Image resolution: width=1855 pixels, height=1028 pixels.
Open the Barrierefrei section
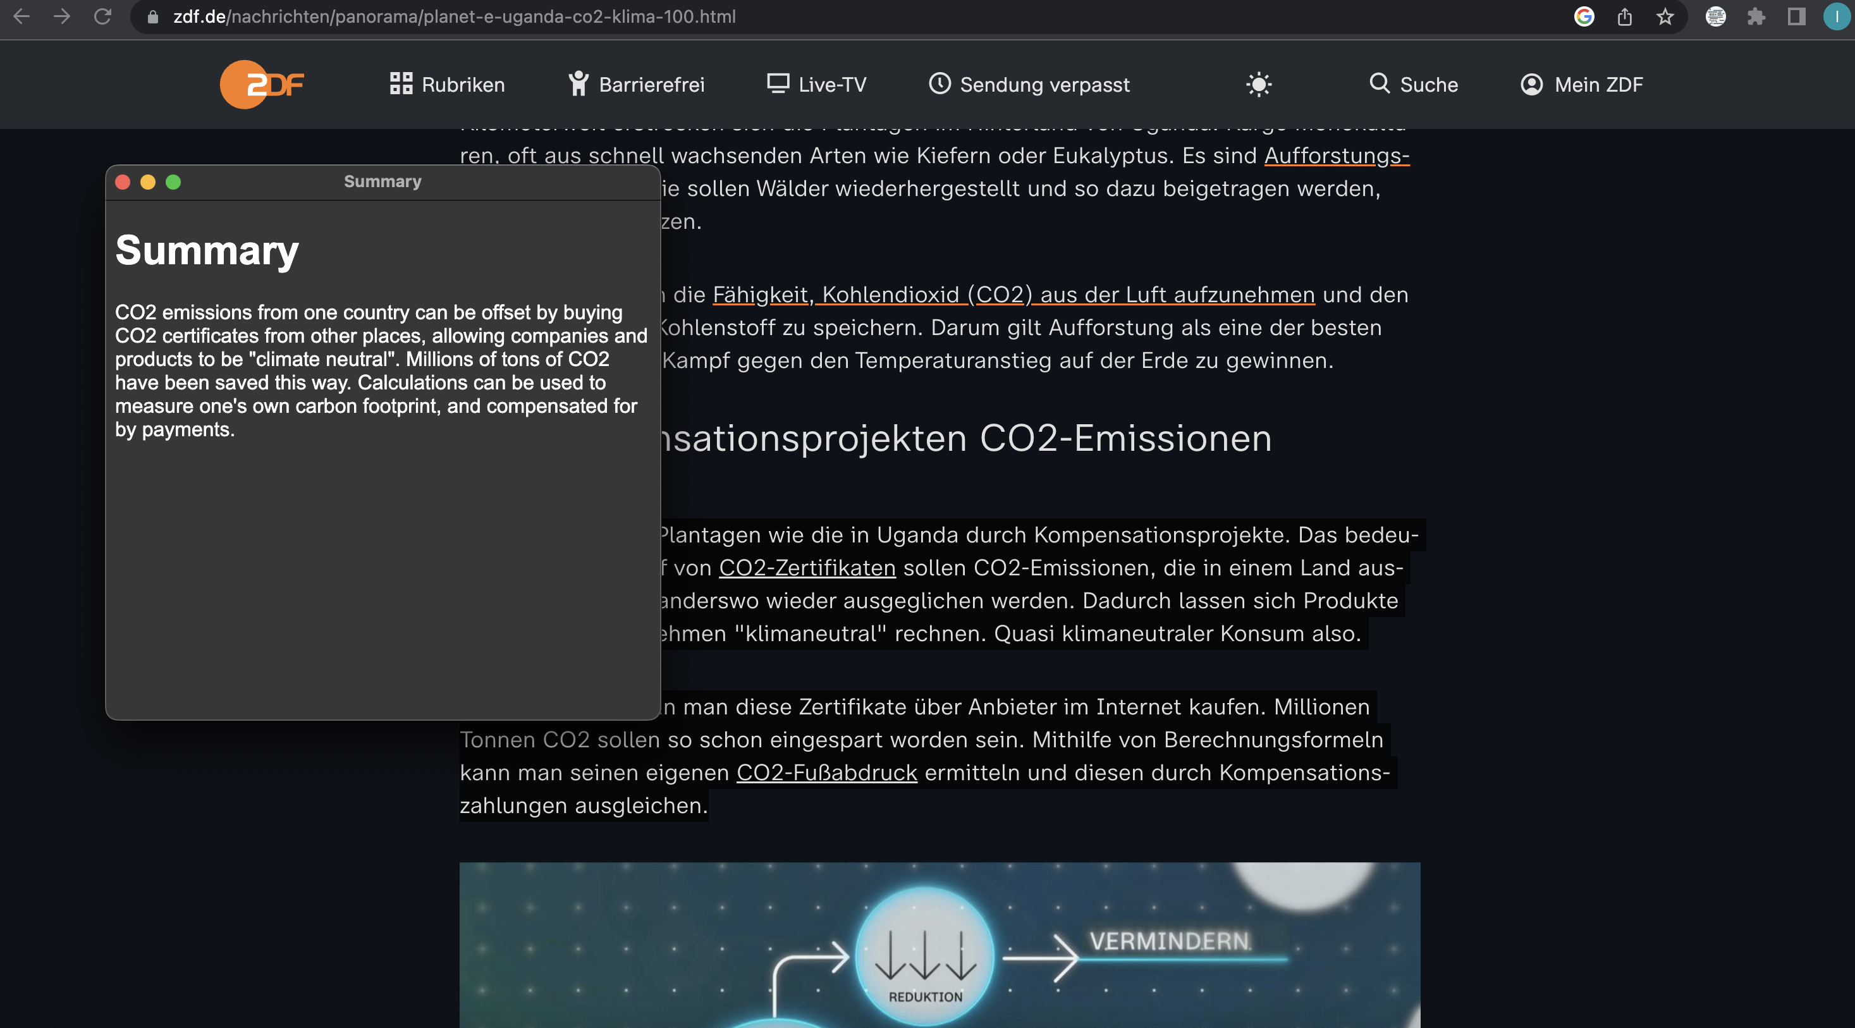637,84
